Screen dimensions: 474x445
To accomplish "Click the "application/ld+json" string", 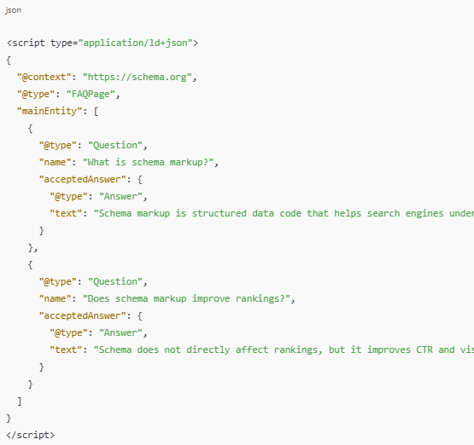I will [x=136, y=43].
